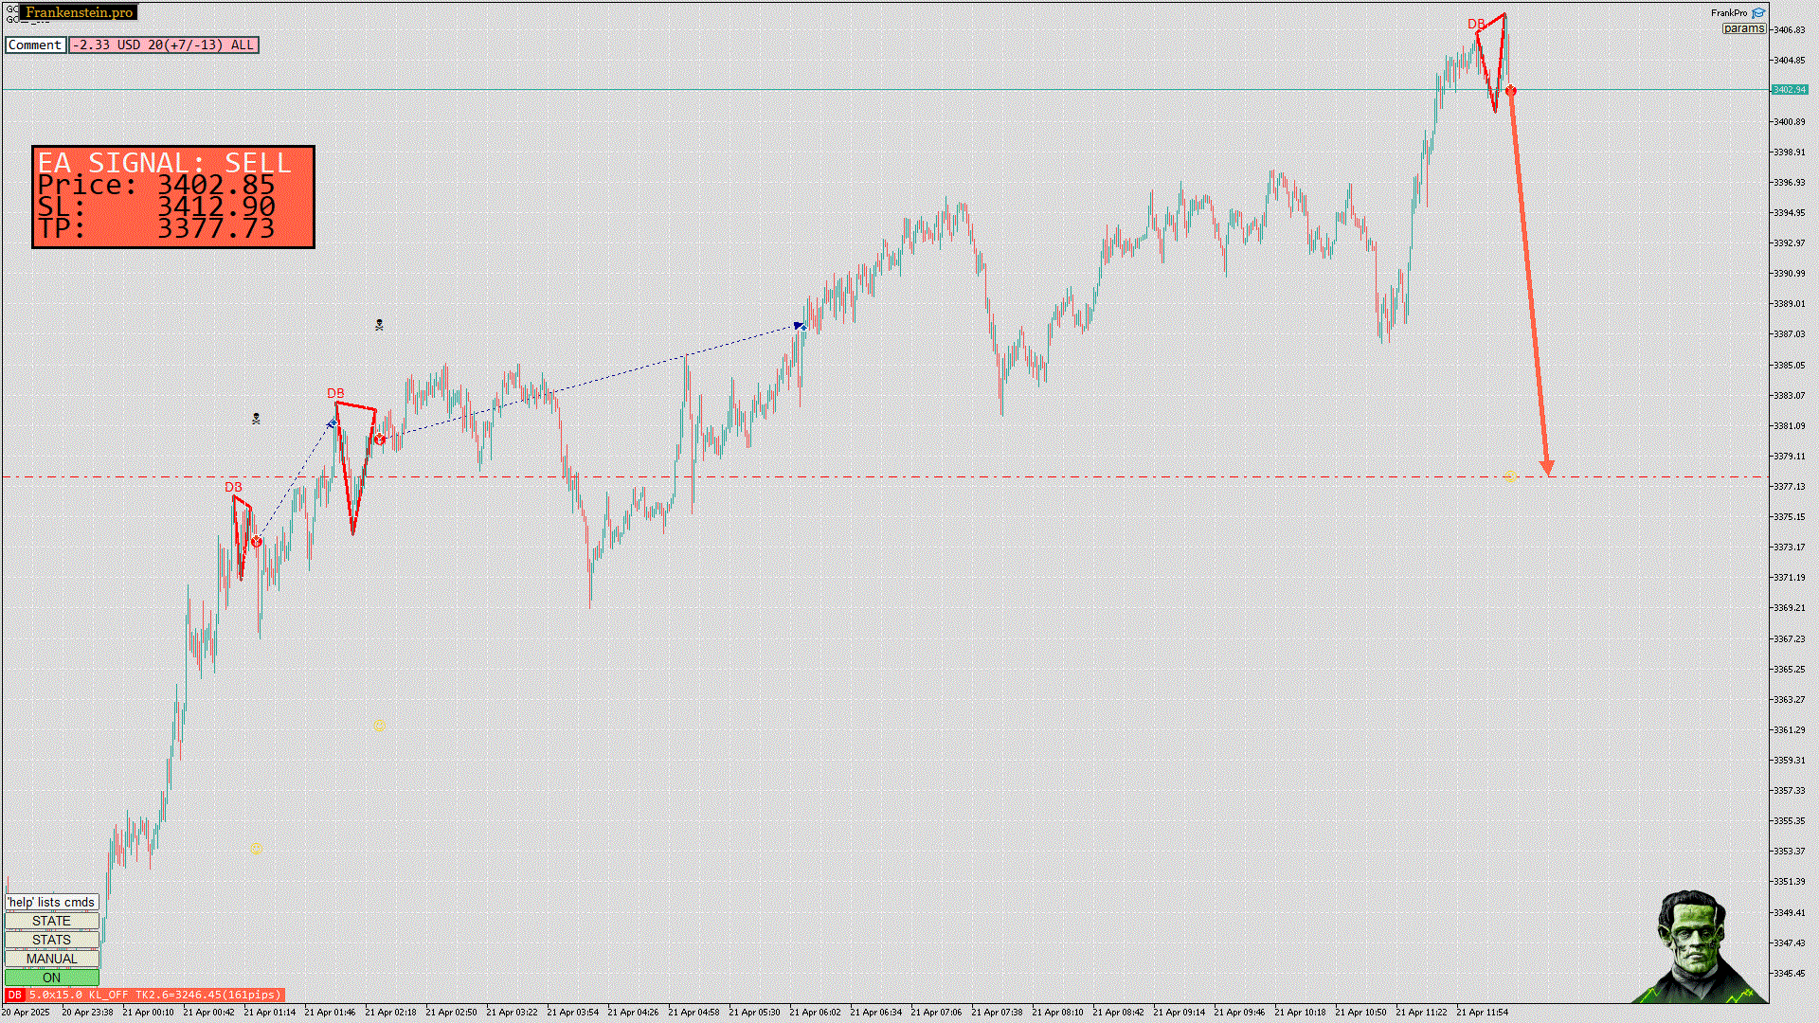Click the dark blue arrowhead ending the dotted line
The image size is (1819, 1023).
(800, 326)
